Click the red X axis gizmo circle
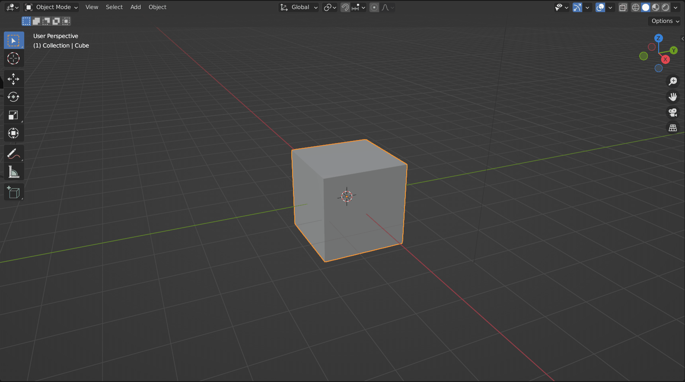685x382 pixels. [666, 59]
